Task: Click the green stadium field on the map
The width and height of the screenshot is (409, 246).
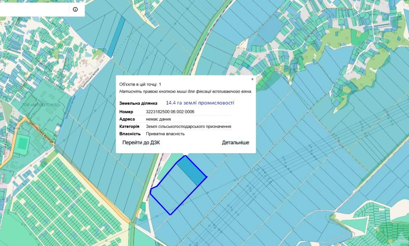Action: (x=22, y=143)
